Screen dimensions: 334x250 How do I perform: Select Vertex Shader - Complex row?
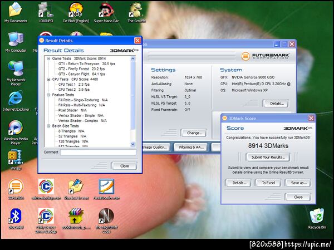point(82,121)
